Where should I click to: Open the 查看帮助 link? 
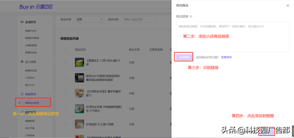226,57
